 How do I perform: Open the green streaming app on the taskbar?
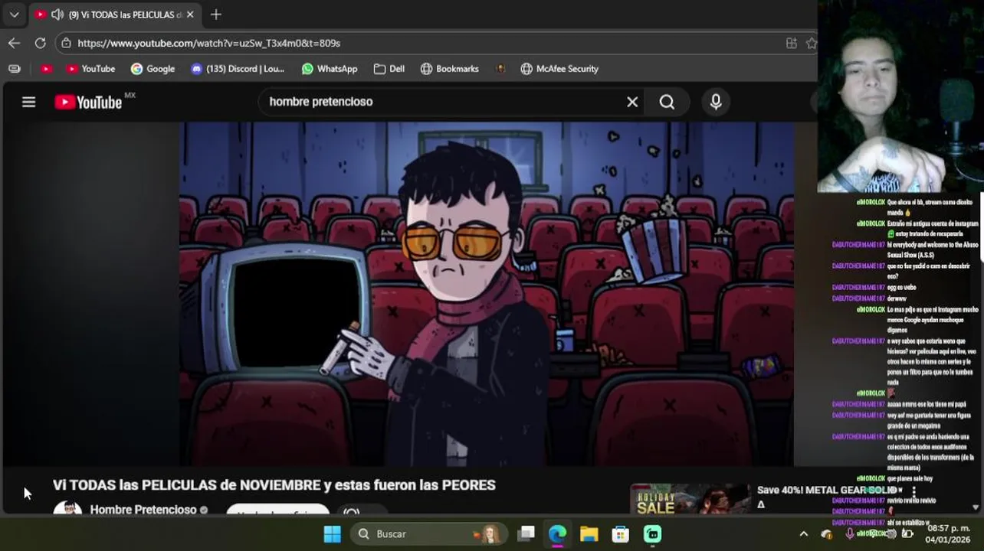coord(652,534)
